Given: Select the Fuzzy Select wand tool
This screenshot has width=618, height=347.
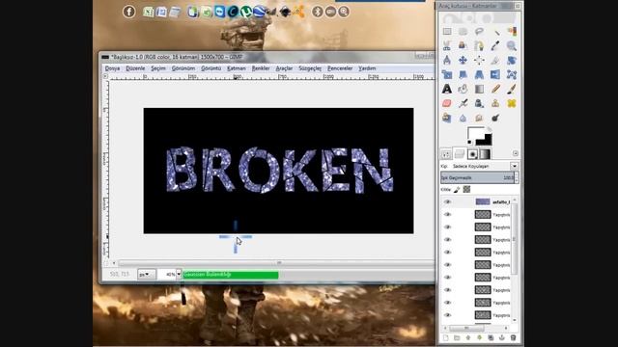Looking at the screenshot, I should click(x=495, y=32).
